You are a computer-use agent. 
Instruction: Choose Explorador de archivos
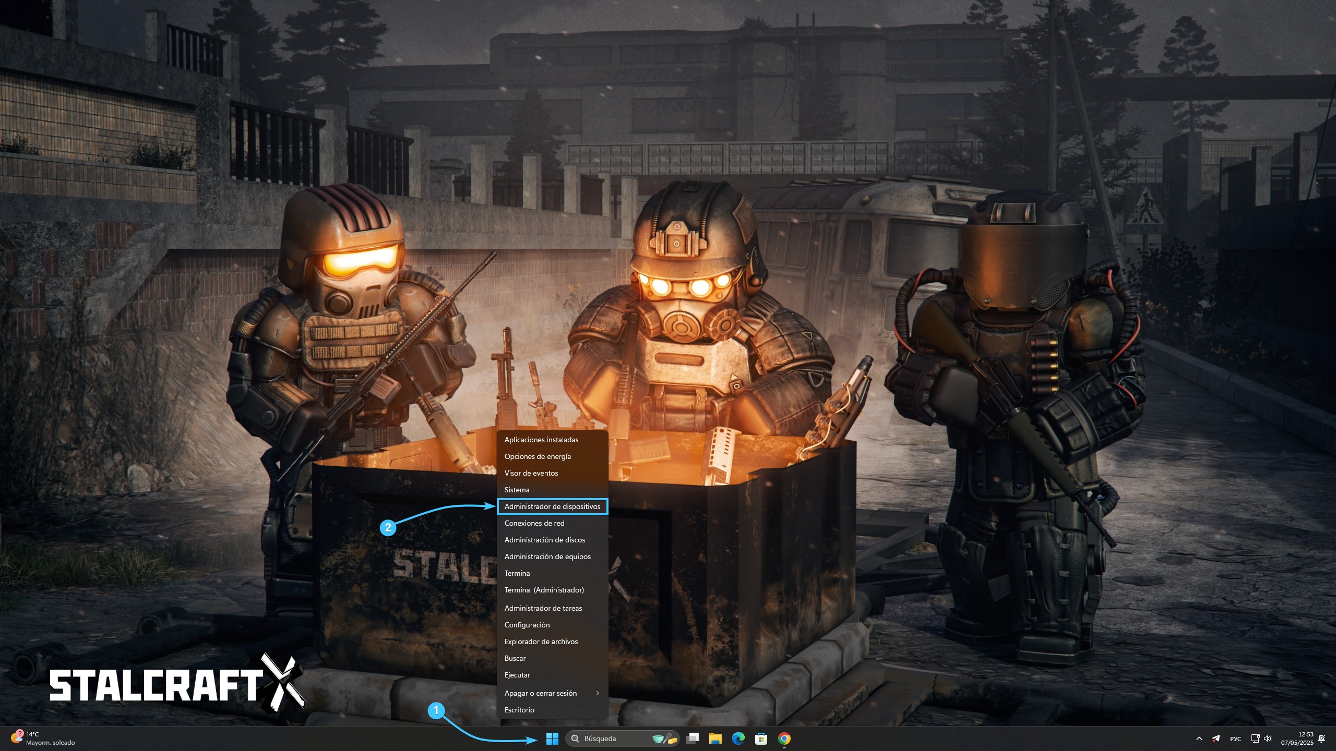tap(553, 641)
